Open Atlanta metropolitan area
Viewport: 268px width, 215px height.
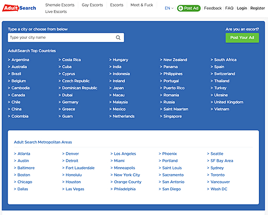click(x=24, y=154)
